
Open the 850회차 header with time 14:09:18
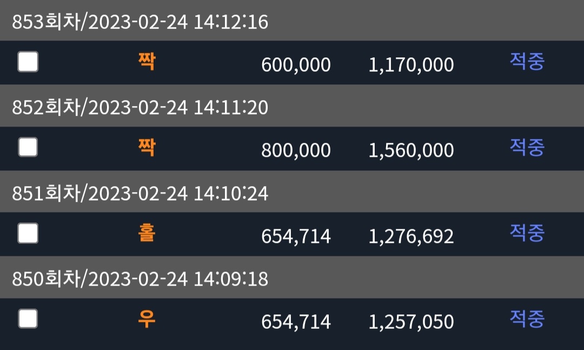[x=140, y=279]
